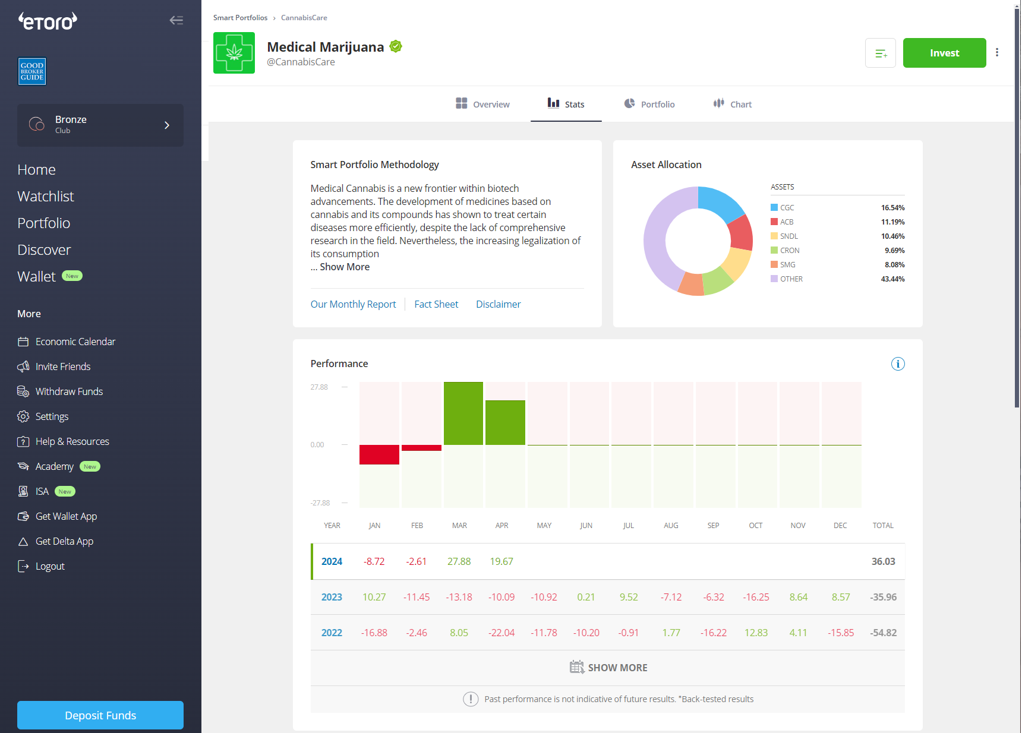The height and width of the screenshot is (733, 1022).
Task: Click the Academy graduation cap icon
Action: pyautogui.click(x=23, y=466)
